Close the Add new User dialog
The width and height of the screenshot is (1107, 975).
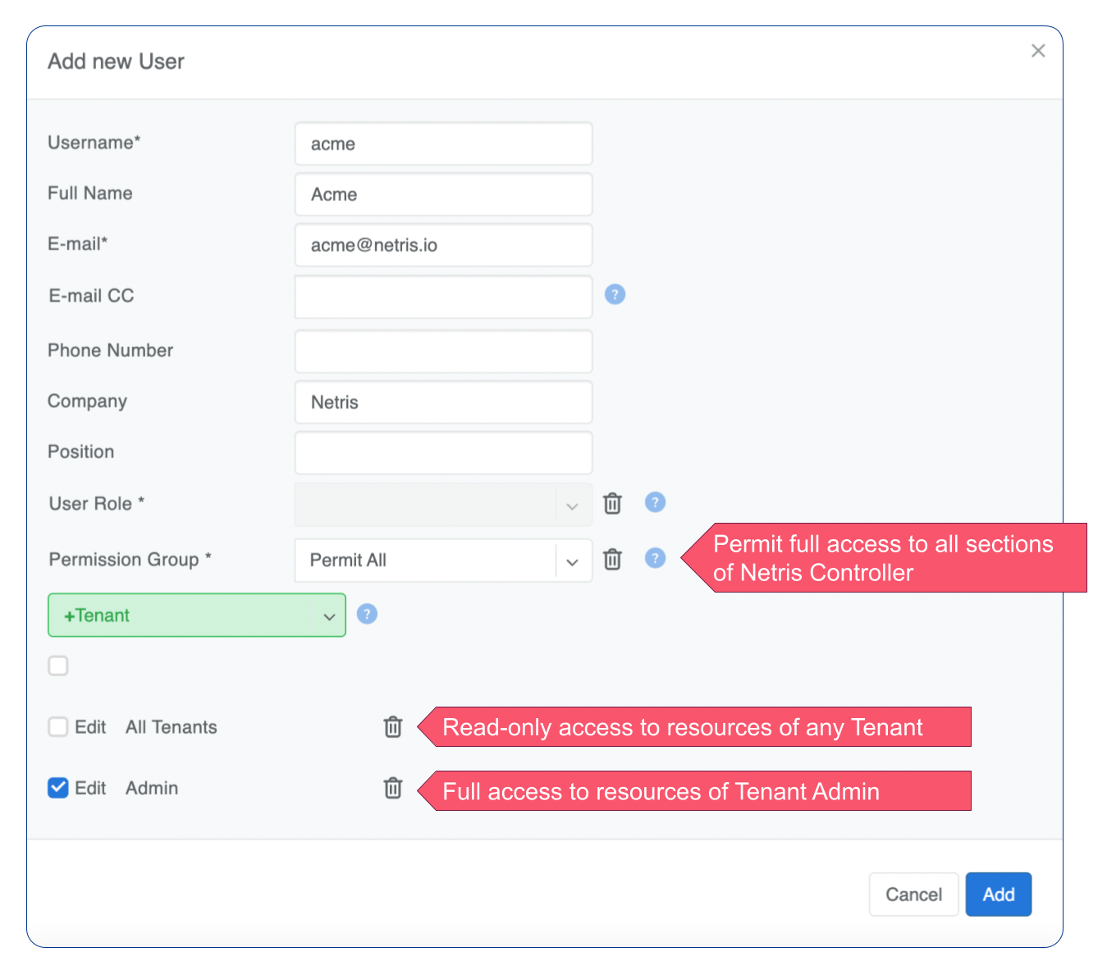click(x=1037, y=51)
